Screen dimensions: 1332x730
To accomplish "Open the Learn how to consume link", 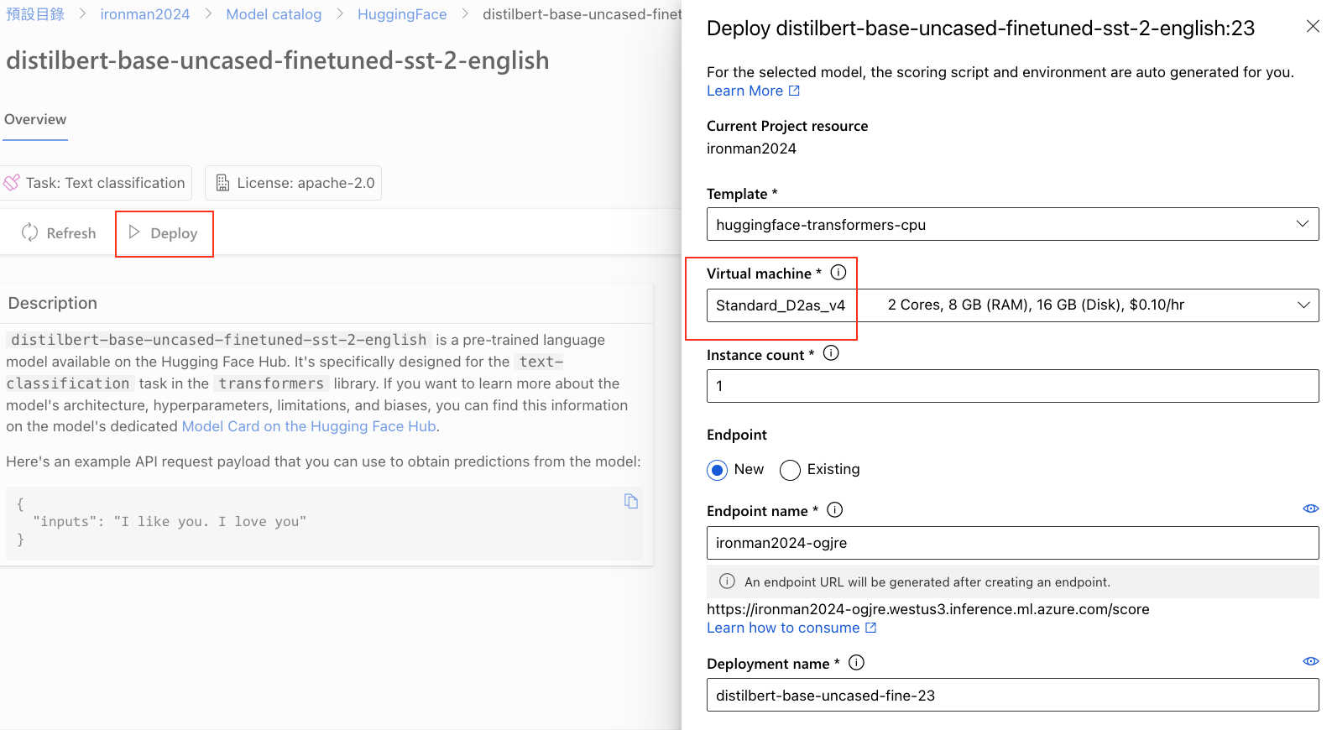I will (783, 628).
